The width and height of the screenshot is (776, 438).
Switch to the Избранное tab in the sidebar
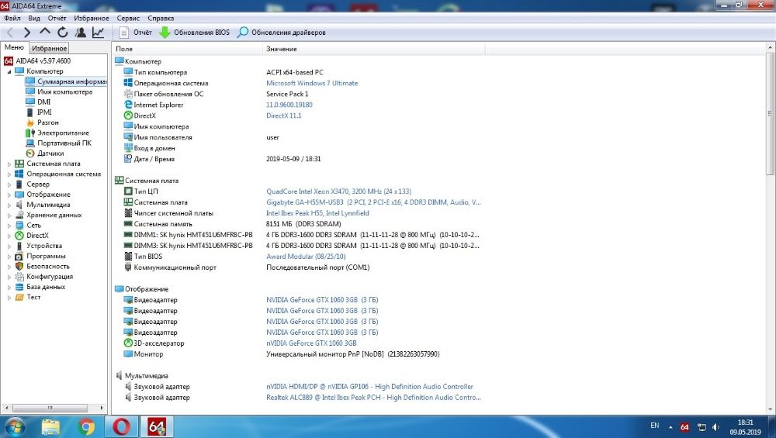[x=49, y=48]
